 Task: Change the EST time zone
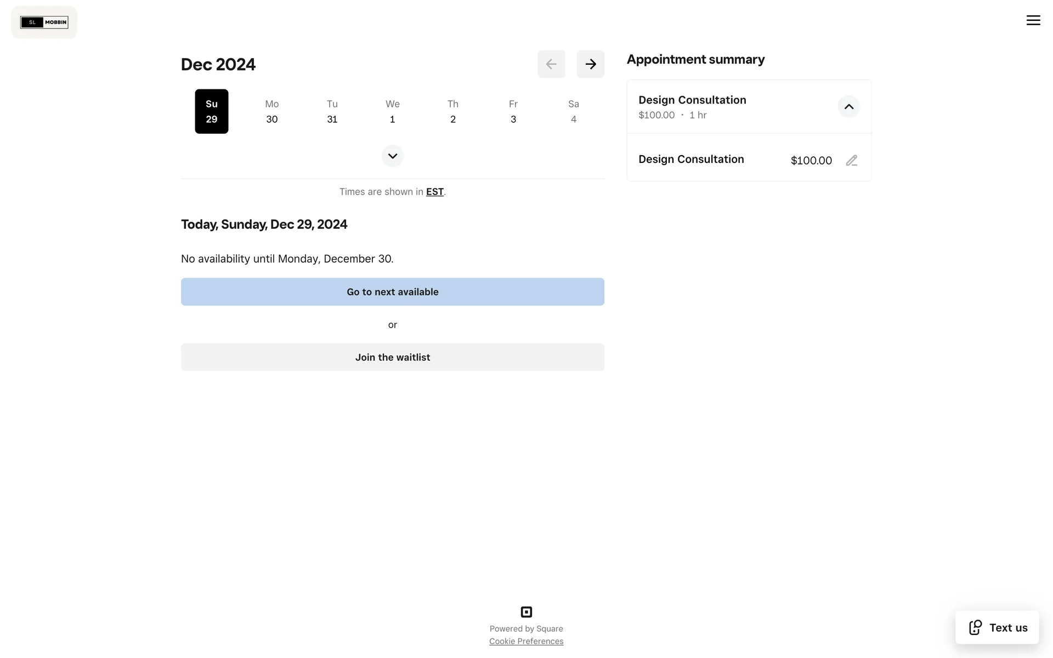coord(434,192)
